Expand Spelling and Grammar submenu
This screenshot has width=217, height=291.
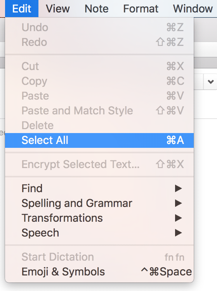click(x=99, y=203)
